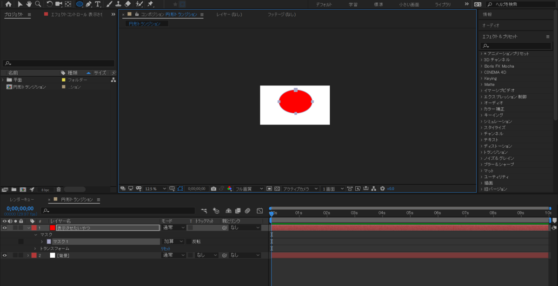The image size is (558, 286).
Task: Click the region of interest icon
Action: (269, 189)
